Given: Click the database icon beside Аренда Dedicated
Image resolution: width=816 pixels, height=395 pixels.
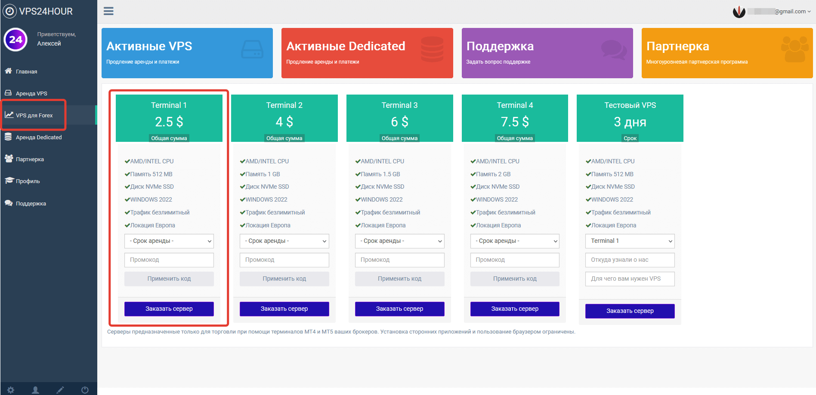Looking at the screenshot, I should click(x=8, y=137).
